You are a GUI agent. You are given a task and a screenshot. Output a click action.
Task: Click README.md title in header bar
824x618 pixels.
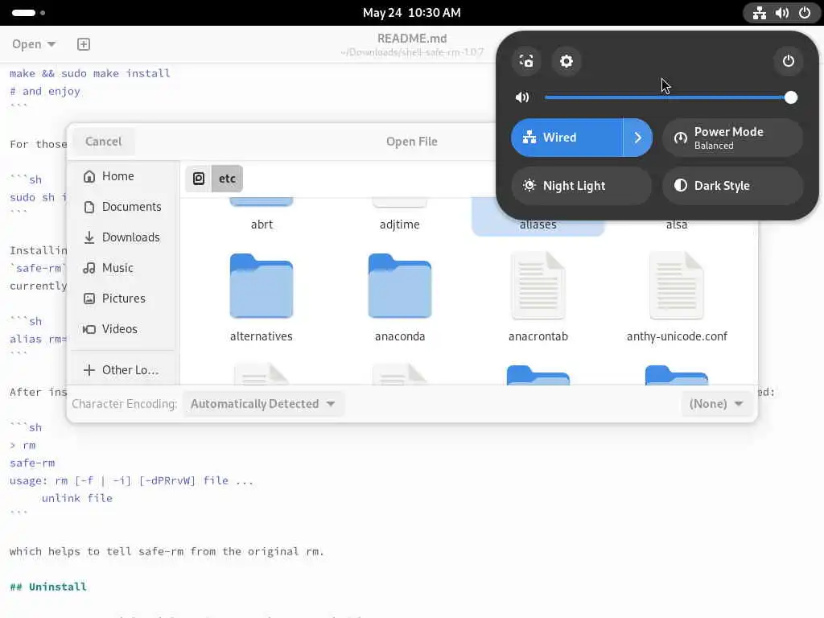tap(412, 39)
